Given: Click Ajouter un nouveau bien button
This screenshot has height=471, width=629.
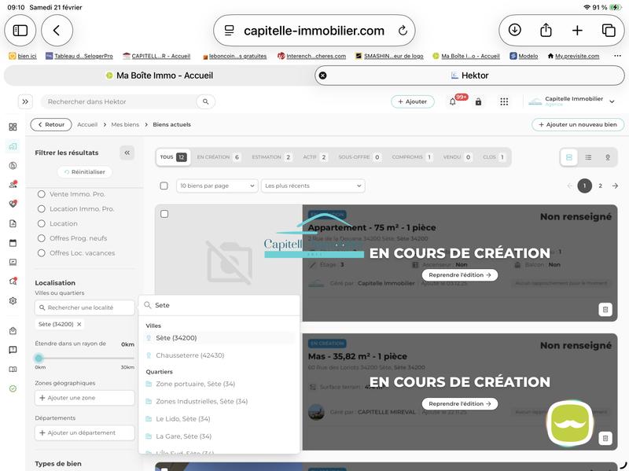Looking at the screenshot, I should 578,124.
